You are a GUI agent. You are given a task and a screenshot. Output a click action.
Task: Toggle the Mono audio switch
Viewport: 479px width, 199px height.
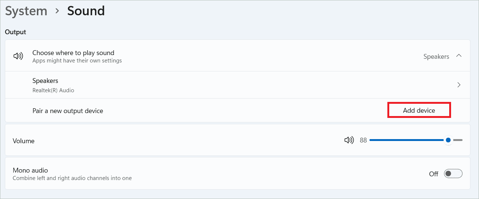(453, 174)
